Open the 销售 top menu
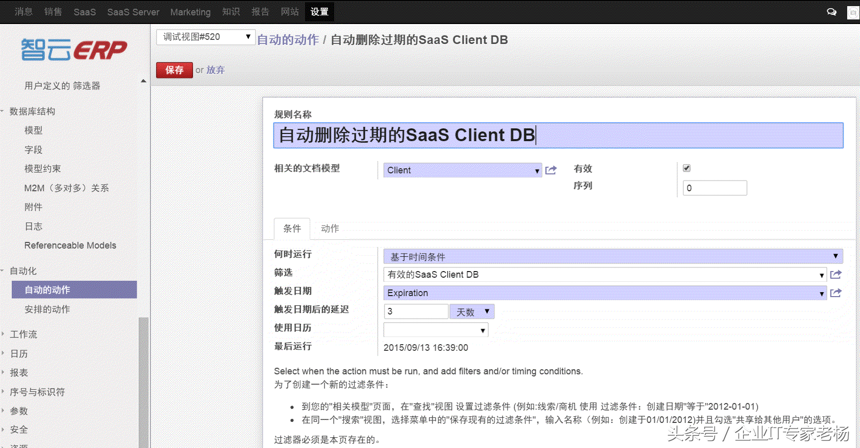 click(53, 12)
